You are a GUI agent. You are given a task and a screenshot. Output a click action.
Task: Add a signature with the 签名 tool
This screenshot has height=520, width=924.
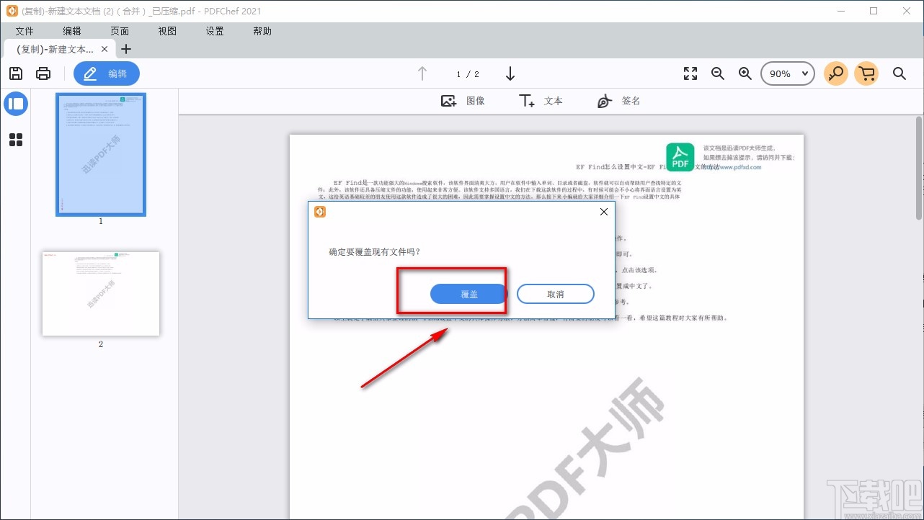[x=618, y=101]
